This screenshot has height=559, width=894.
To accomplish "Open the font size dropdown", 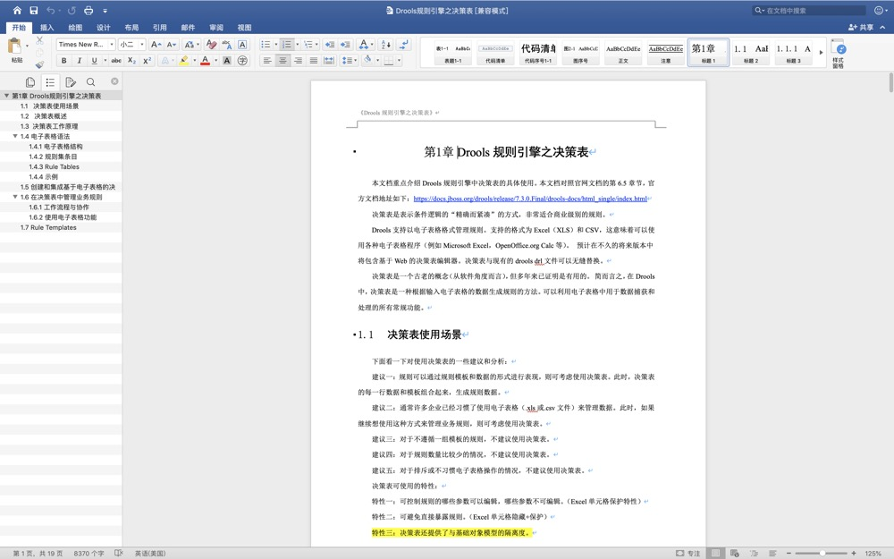I will coord(142,44).
